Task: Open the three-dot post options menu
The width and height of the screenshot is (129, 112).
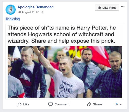Action: (123, 7)
